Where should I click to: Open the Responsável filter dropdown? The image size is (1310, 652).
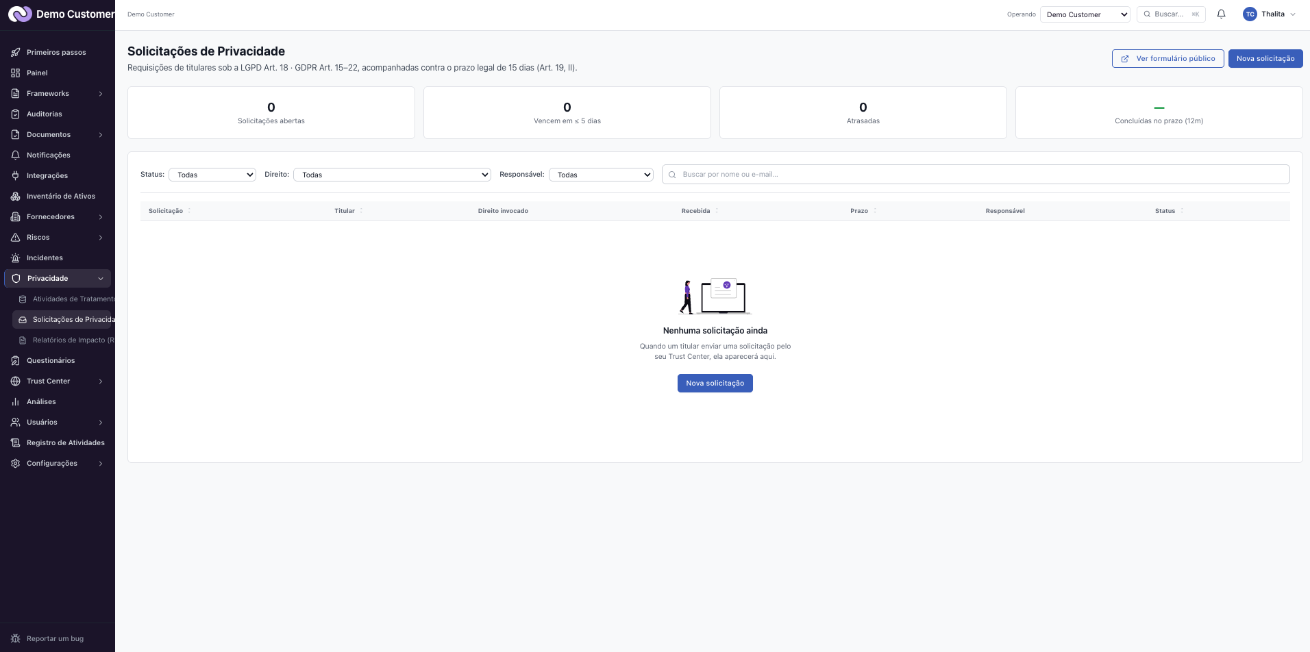(x=601, y=175)
